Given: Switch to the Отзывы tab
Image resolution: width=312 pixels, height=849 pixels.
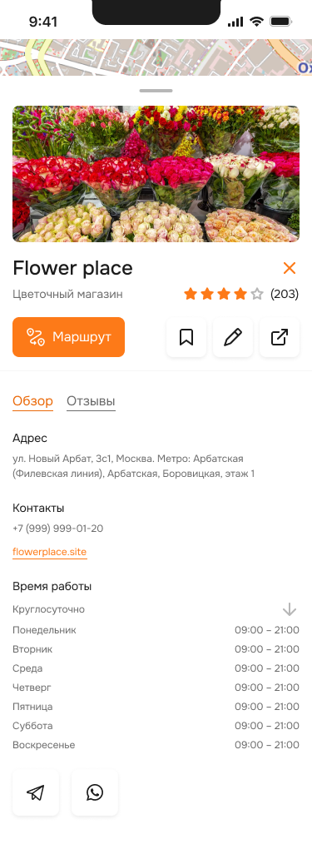Looking at the screenshot, I should pos(91,402).
